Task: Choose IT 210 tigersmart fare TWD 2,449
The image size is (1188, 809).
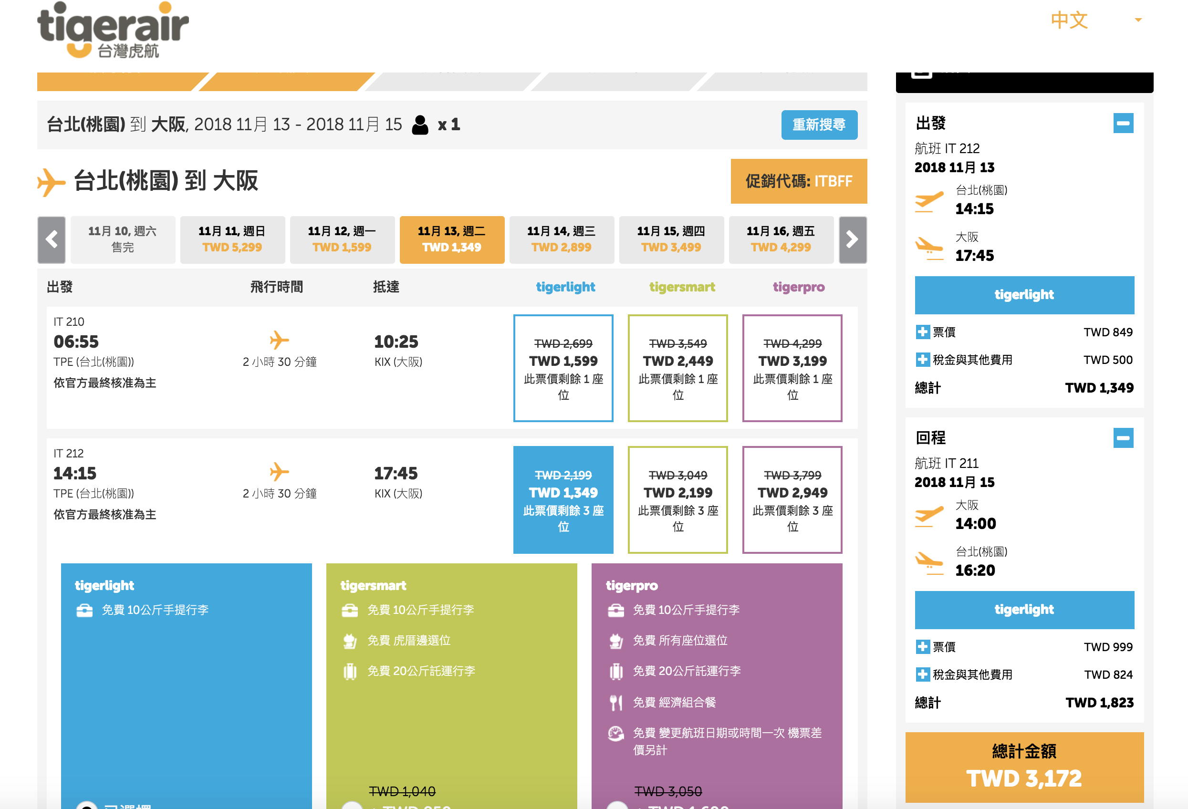Action: tap(678, 368)
